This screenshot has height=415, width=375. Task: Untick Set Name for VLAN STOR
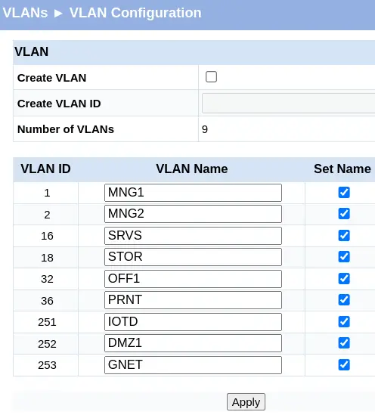point(344,257)
